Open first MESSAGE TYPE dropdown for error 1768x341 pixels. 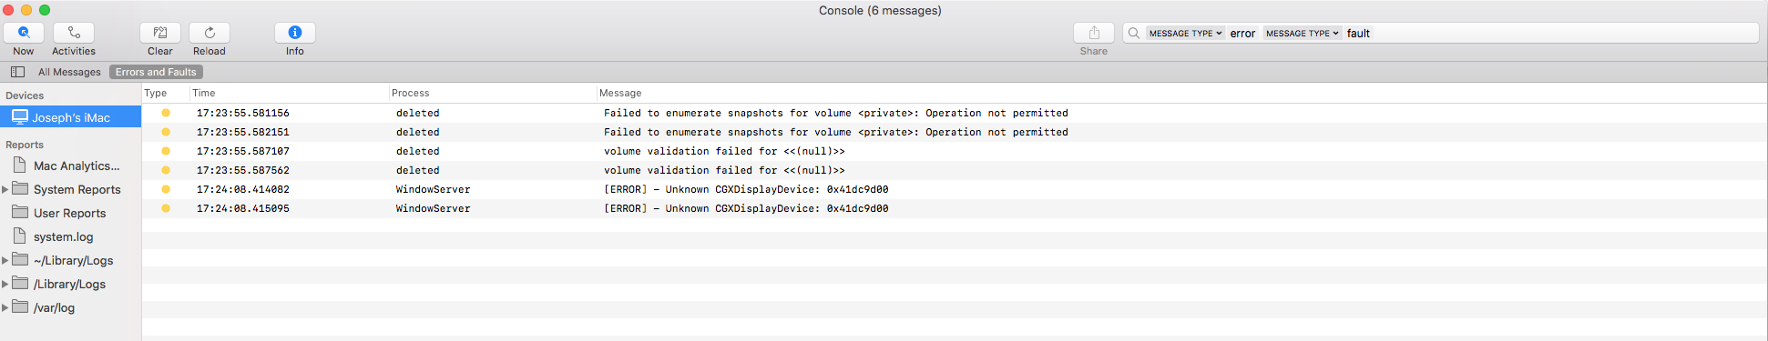pos(1185,33)
